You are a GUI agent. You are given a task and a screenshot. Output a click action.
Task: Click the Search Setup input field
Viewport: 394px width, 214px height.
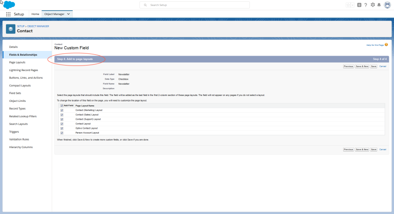point(195,5)
